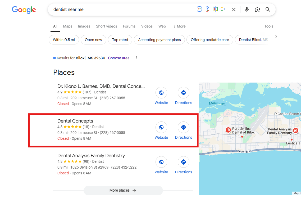
Task: Switch to the Maps tab
Action: (x=67, y=26)
